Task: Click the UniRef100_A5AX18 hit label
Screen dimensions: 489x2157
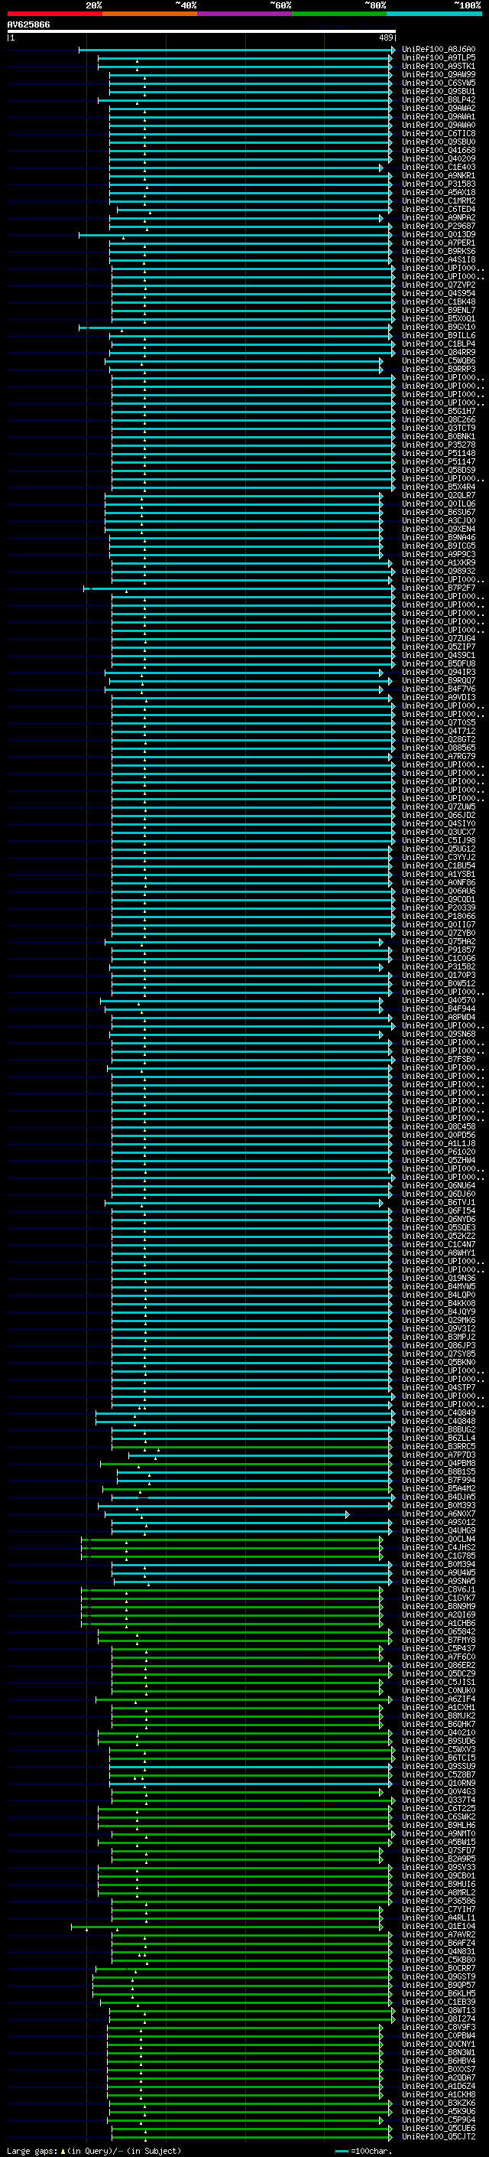Action: (439, 193)
